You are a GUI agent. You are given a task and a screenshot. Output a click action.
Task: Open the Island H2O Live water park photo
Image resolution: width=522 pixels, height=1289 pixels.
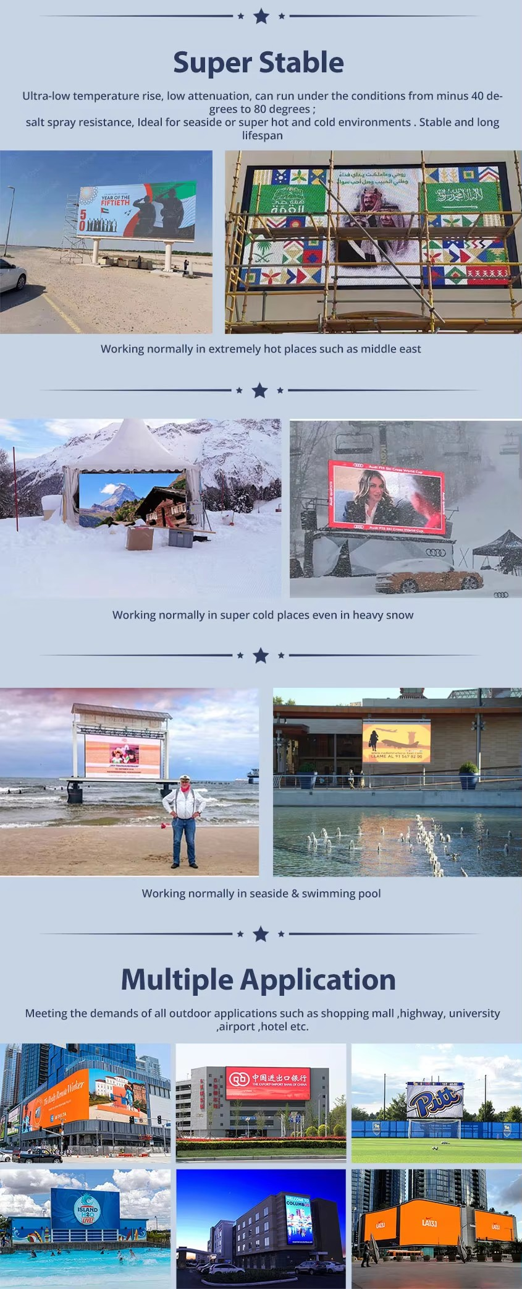85,1228
